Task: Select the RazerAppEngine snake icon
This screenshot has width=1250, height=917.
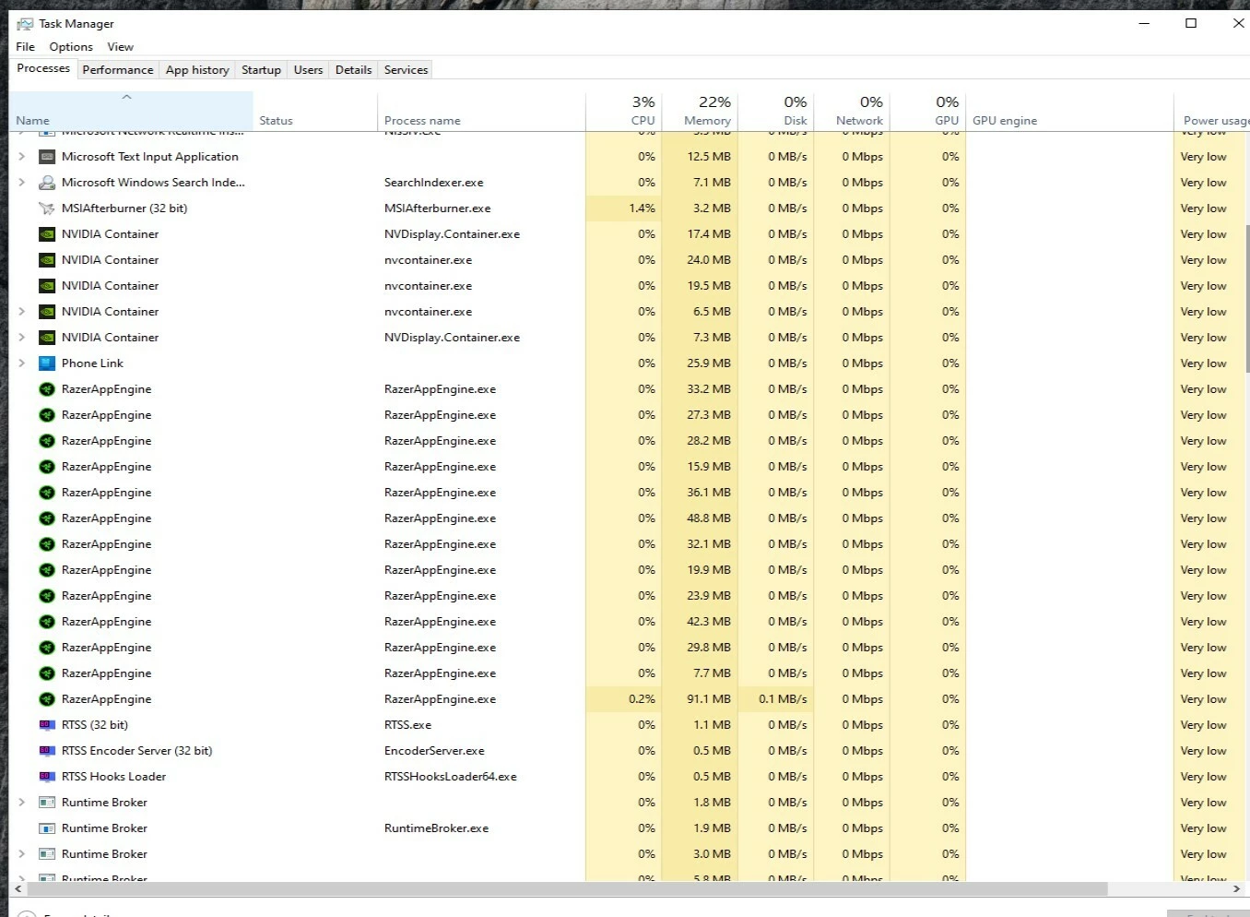Action: [47, 388]
